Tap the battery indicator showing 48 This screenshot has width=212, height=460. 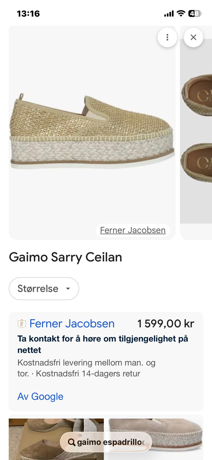[194, 13]
